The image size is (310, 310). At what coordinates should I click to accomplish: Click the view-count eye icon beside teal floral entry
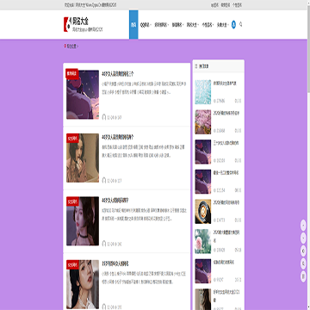point(214,101)
